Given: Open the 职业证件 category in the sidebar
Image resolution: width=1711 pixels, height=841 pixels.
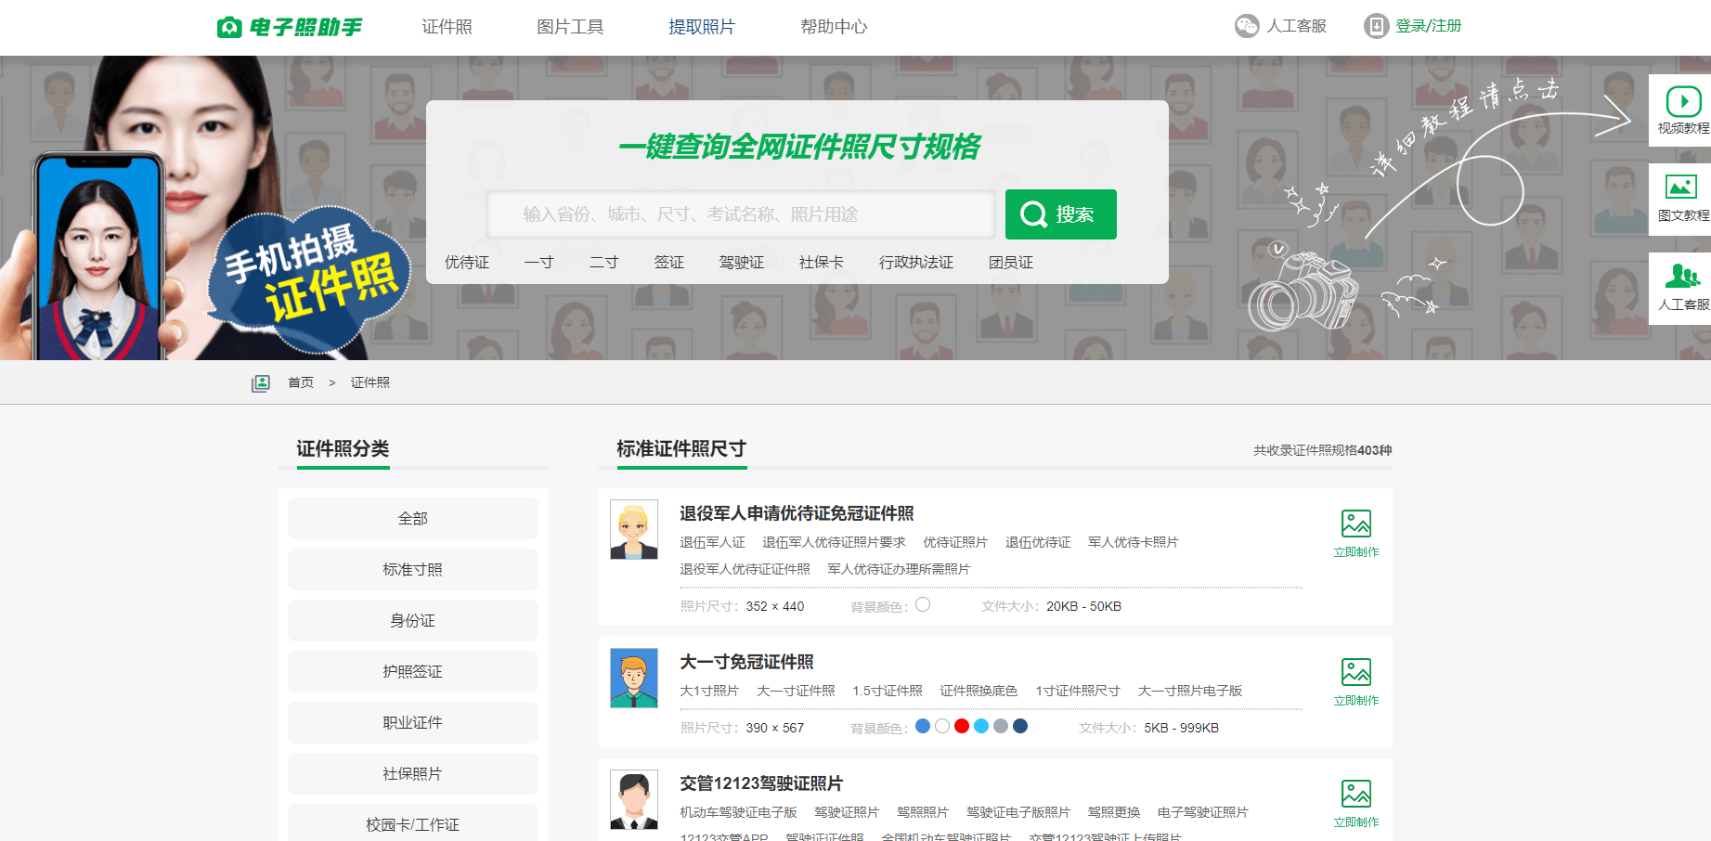Looking at the screenshot, I should tap(413, 722).
